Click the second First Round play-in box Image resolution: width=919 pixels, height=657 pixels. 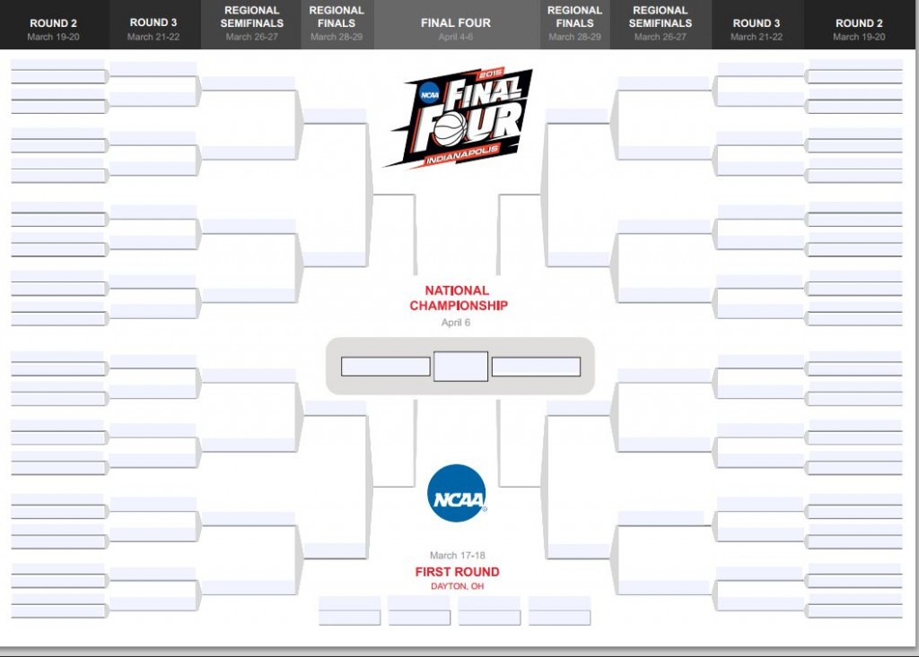419,610
